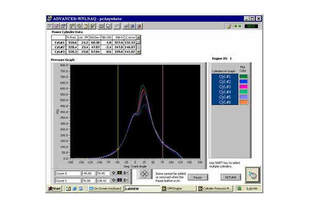
Task: Click the eighth pcAnywhere toolbar icon
Action: pos(101,26)
